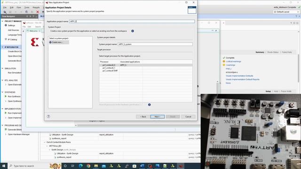This screenshot has width=301, height=169.
Task: Click plus icon beside Create new
Action: tap(50, 42)
